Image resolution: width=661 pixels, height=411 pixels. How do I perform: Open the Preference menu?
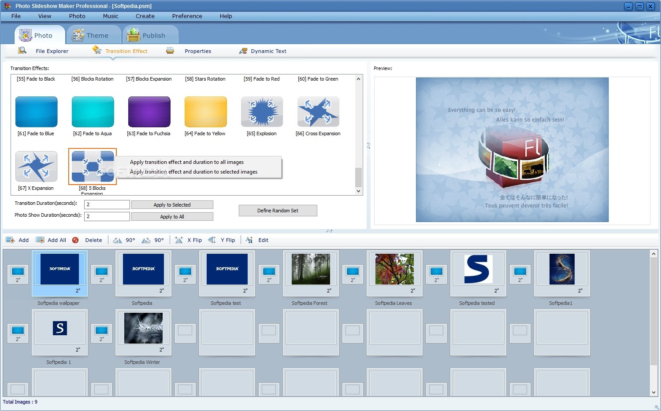(x=187, y=16)
